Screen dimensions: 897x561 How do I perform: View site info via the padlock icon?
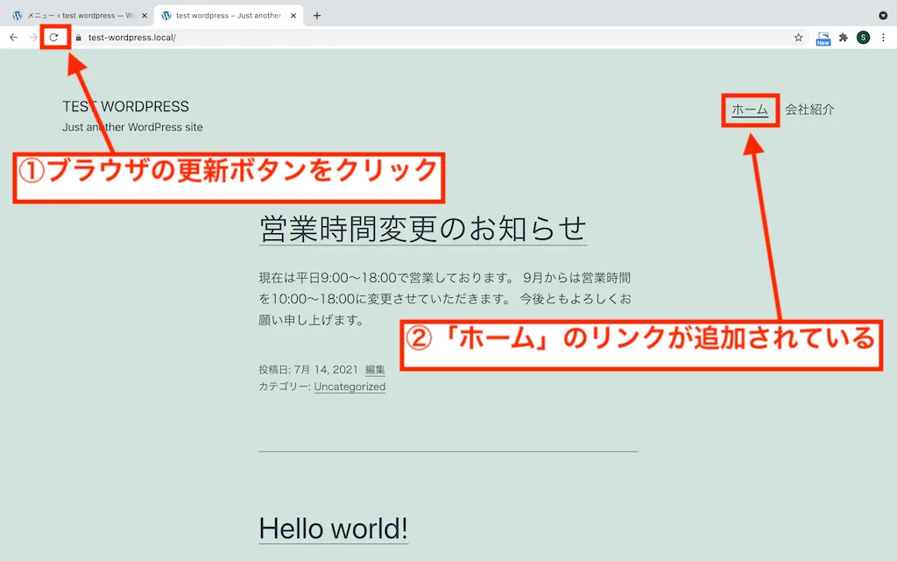click(77, 38)
